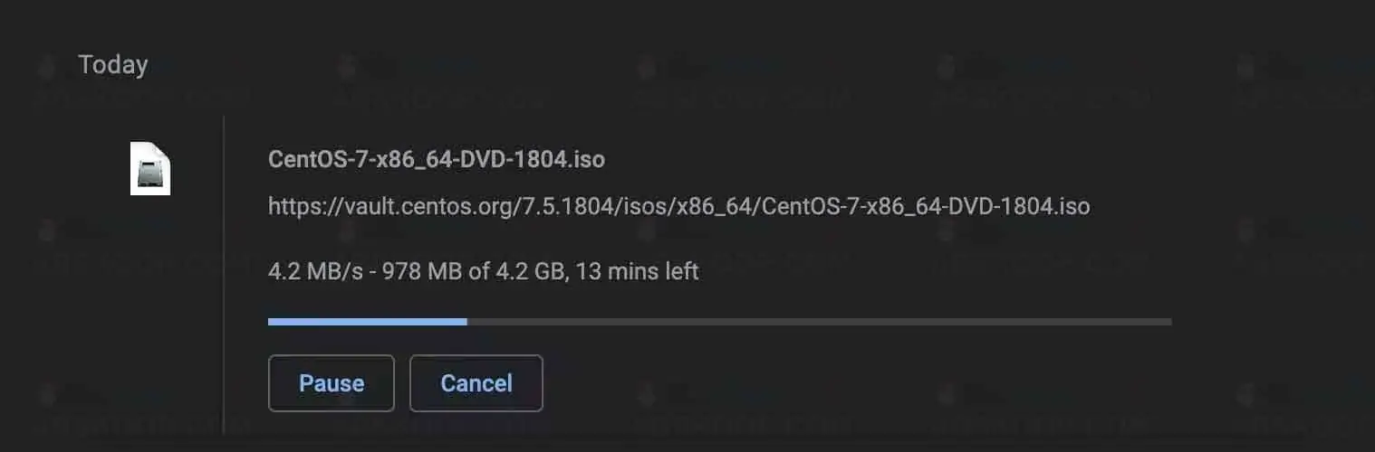Click the DVD-1804 part of bold file name
The height and width of the screenshot is (452, 1375).
(521, 160)
